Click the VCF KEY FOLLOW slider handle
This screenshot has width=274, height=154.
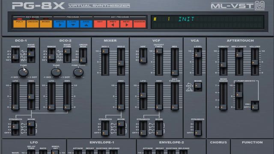175,107
